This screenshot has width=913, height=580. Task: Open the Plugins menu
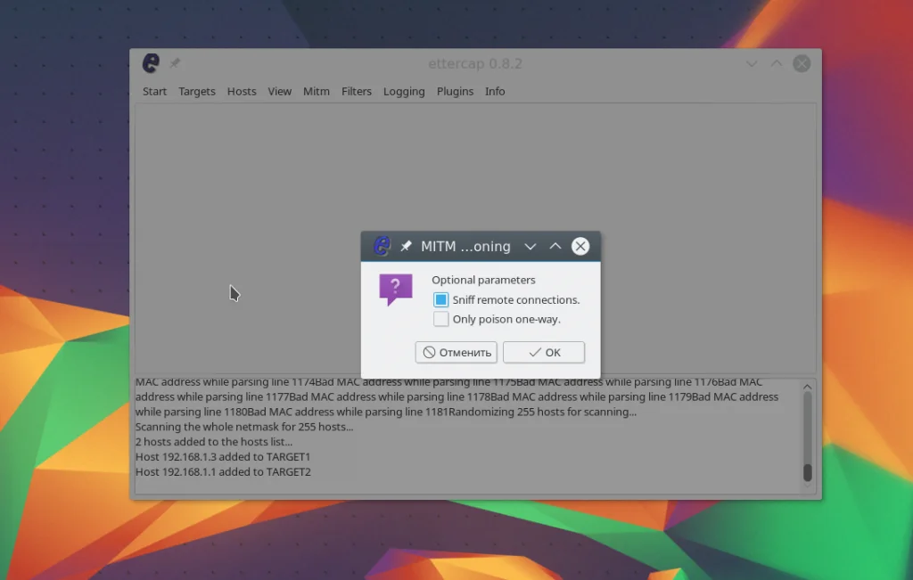(x=455, y=92)
